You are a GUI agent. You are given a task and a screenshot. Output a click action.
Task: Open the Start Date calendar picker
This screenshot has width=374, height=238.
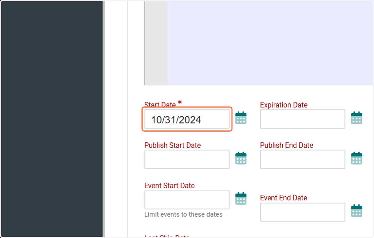coord(241,118)
